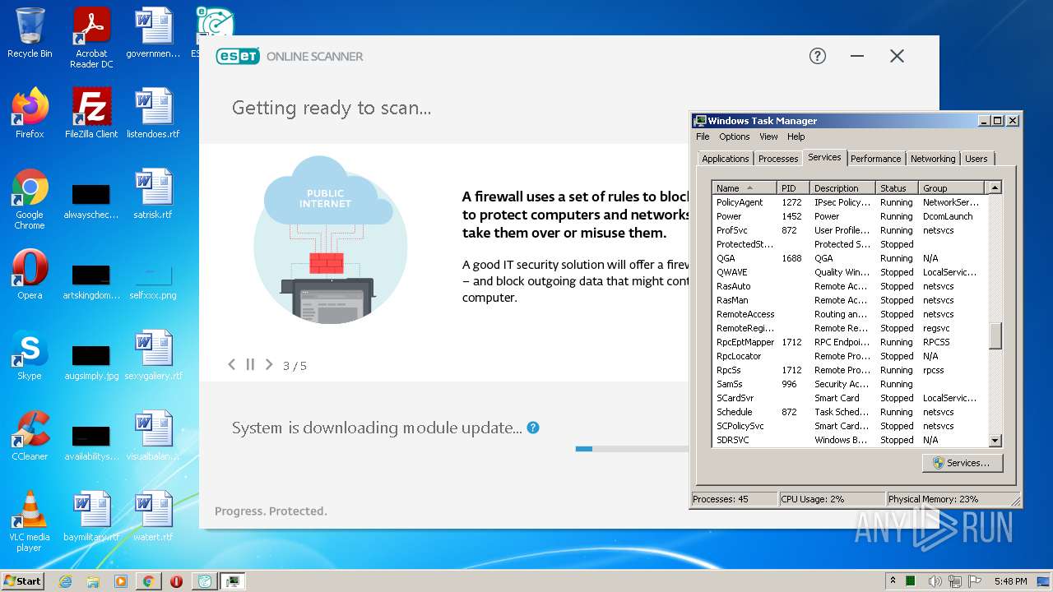This screenshot has width=1053, height=592.
Task: Open listendoes.rtf document icon
Action: coord(153,113)
